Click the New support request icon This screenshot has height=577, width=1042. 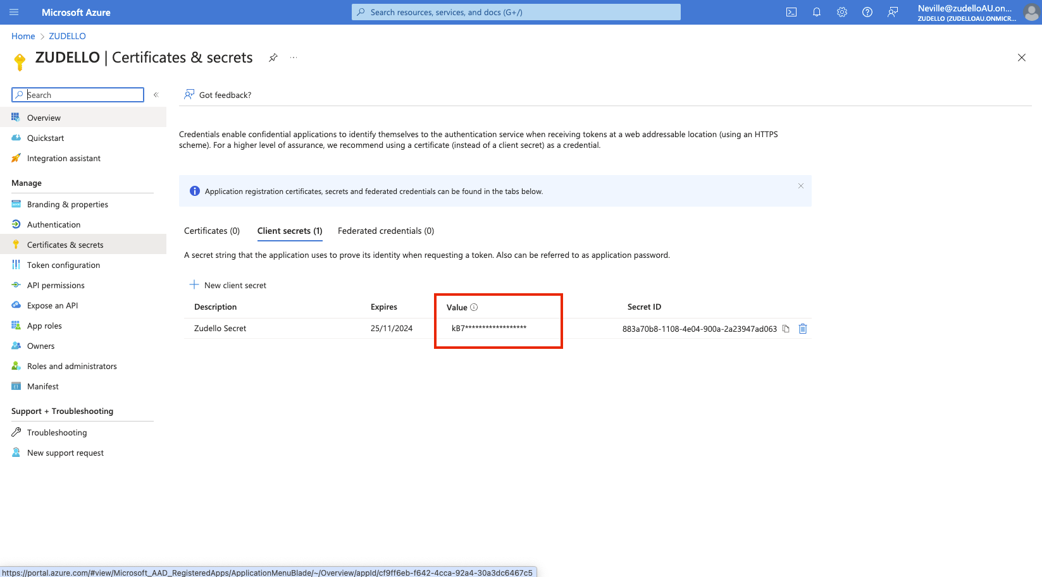click(x=16, y=452)
